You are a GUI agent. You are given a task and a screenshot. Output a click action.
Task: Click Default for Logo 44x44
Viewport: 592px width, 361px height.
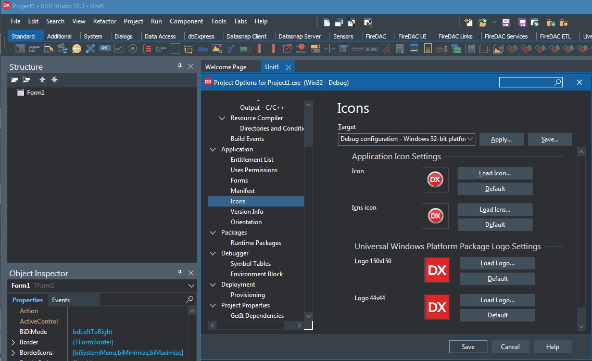pyautogui.click(x=497, y=315)
